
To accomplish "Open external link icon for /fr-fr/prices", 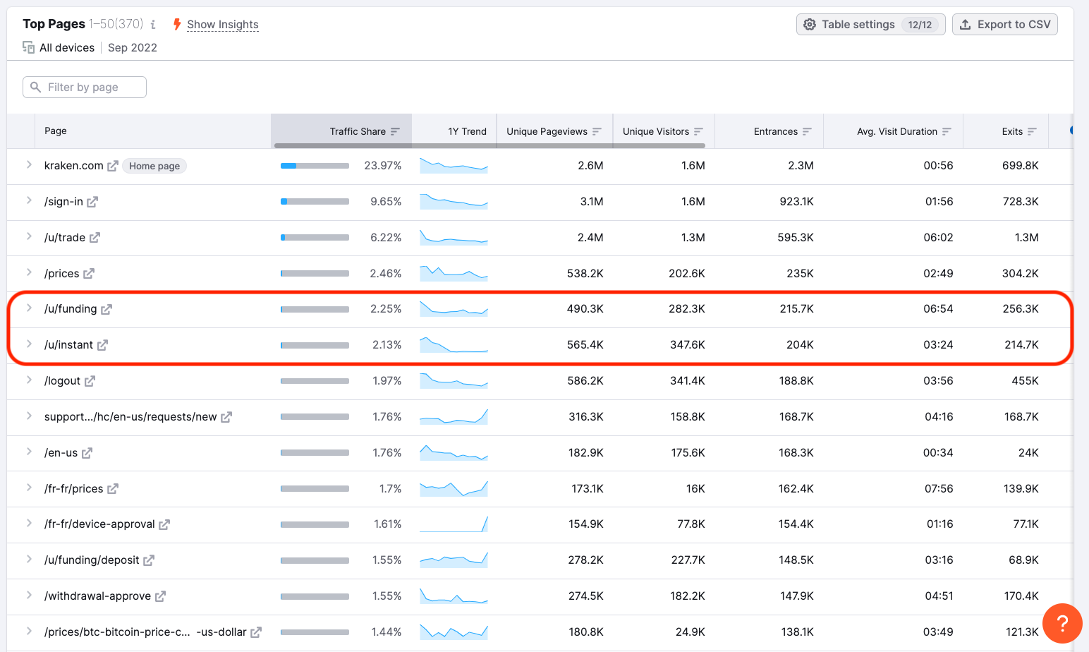I will coord(113,488).
